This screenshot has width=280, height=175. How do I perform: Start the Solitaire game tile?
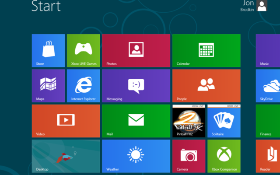pyautogui.click(x=224, y=121)
